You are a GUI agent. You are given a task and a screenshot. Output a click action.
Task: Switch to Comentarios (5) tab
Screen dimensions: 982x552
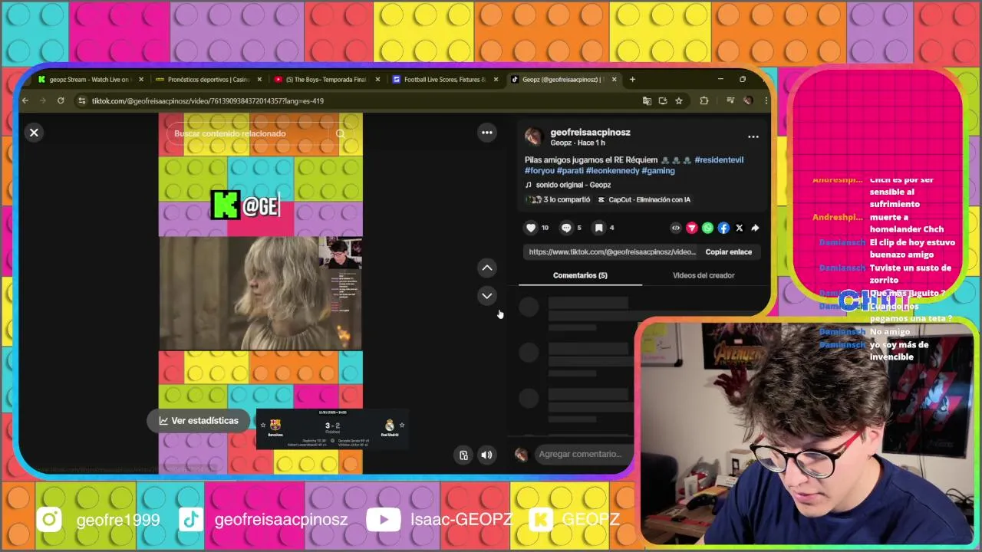(x=580, y=275)
